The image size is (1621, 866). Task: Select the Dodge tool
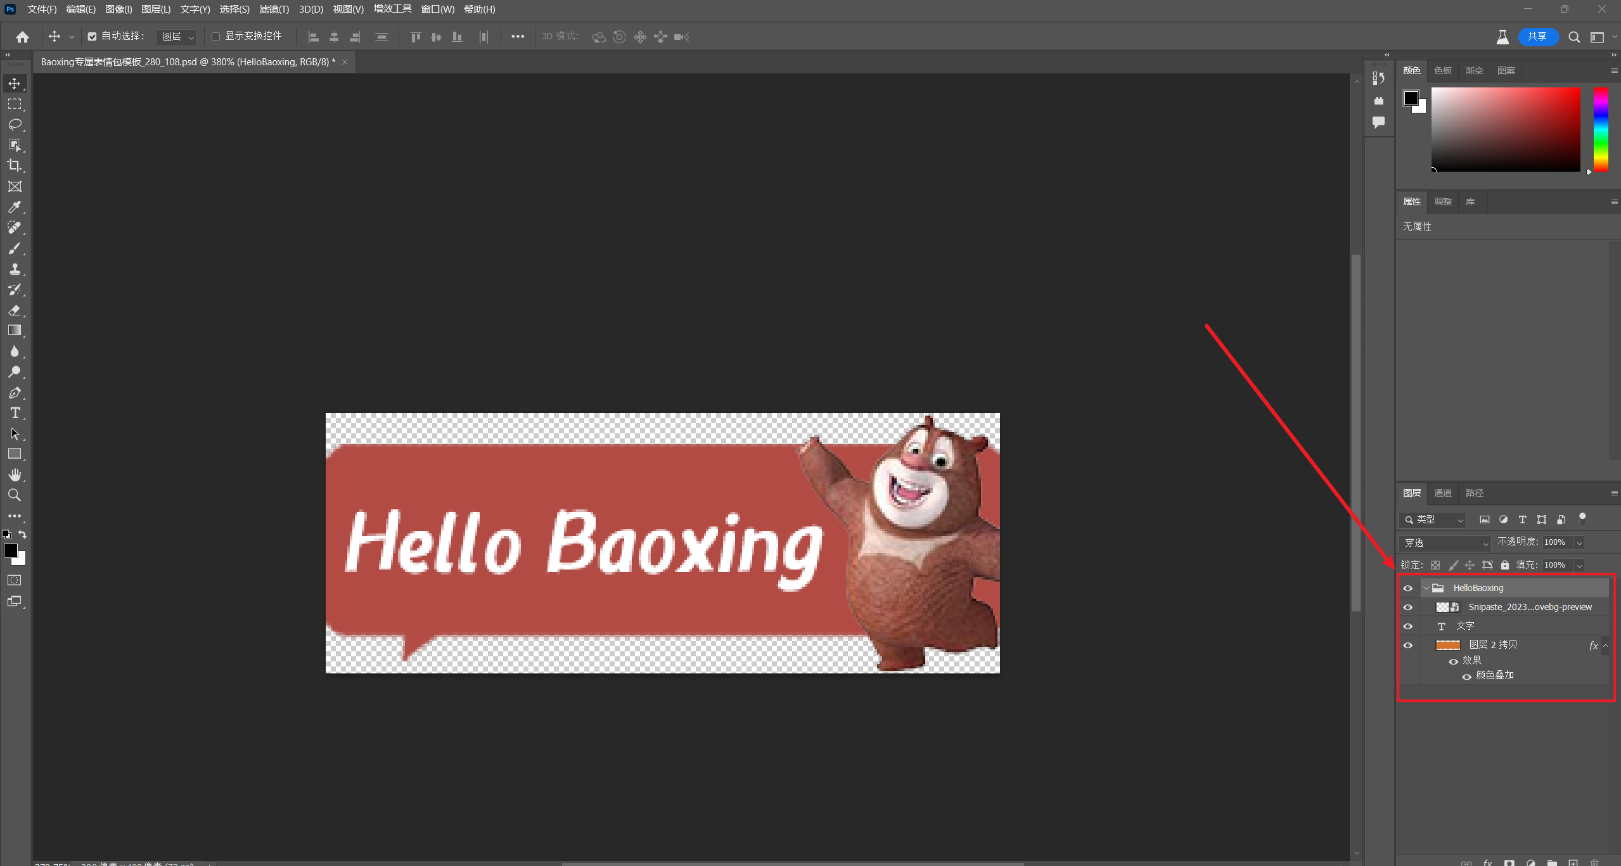coord(15,372)
